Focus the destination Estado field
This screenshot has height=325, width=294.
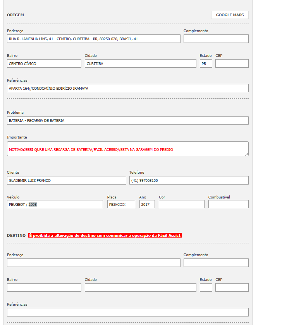[x=206, y=287]
